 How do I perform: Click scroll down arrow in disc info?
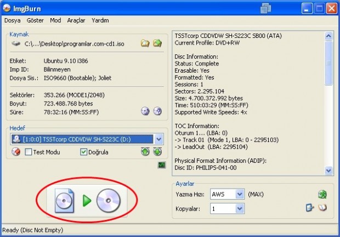click(328, 170)
